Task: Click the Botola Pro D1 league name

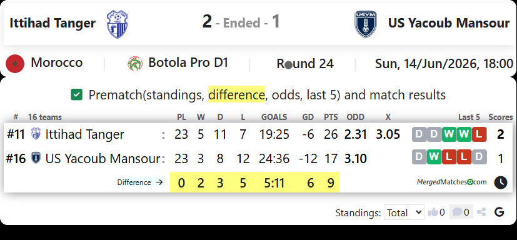Action: [188, 62]
